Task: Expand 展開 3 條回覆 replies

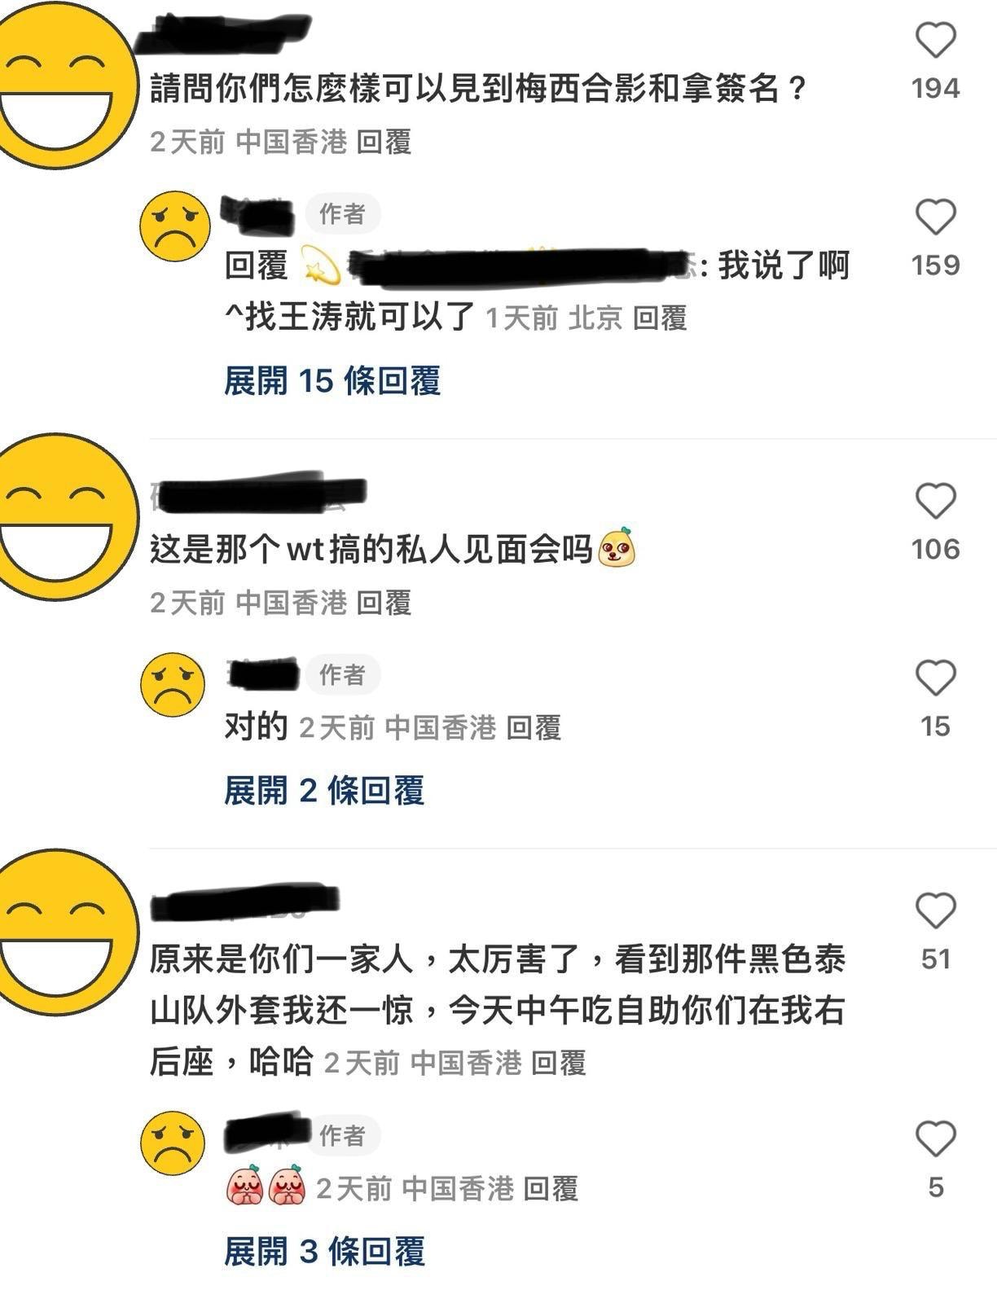Action: 324,1251
